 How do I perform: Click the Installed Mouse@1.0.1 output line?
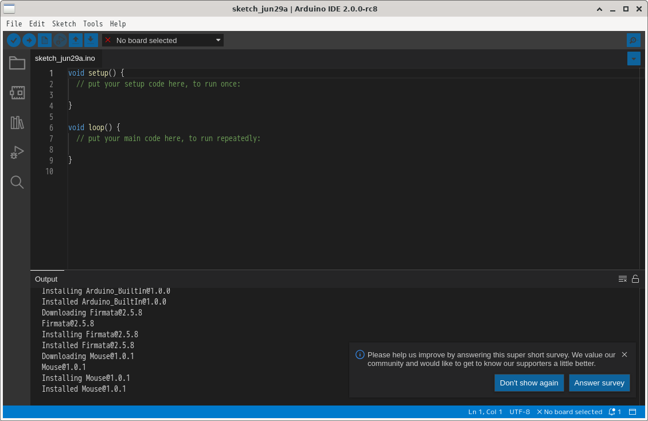coord(84,389)
